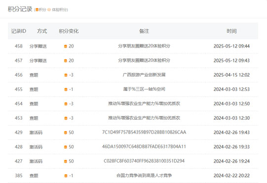
Task: Click the orange 积分 legend icon in header
Action: tap(37, 10)
